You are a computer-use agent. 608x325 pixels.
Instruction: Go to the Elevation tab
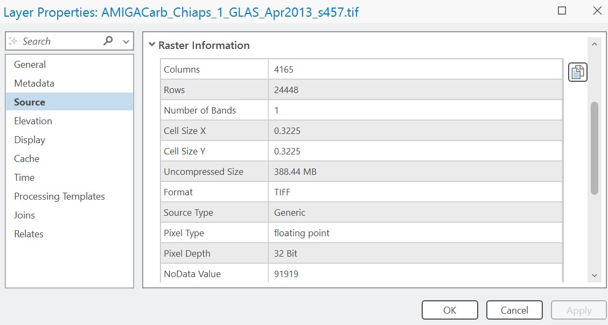tap(33, 121)
